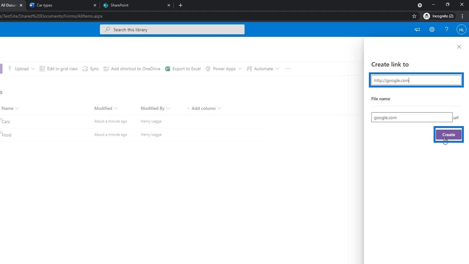Open the Cars folder
The image size is (469, 264).
[x=6, y=121]
